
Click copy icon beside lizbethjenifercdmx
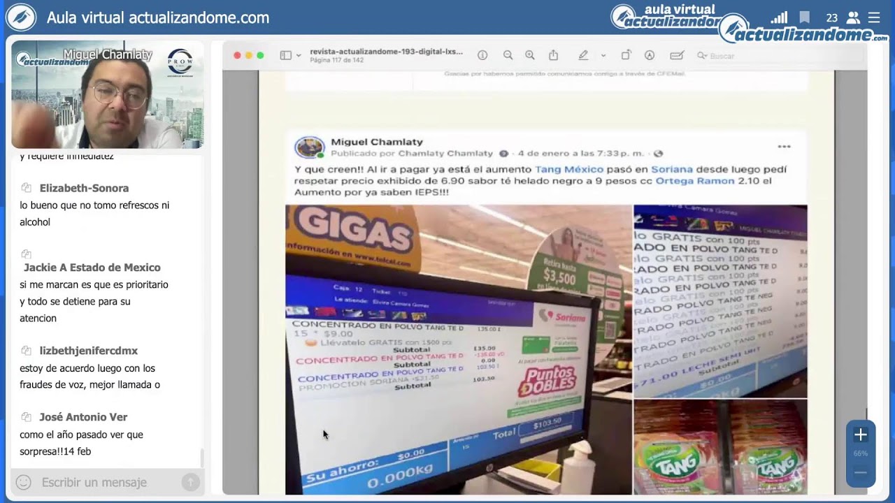26,351
